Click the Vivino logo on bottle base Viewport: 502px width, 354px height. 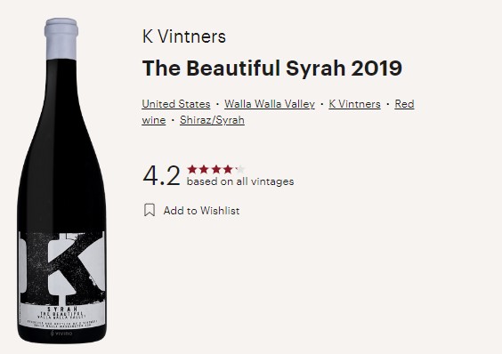pos(61,334)
